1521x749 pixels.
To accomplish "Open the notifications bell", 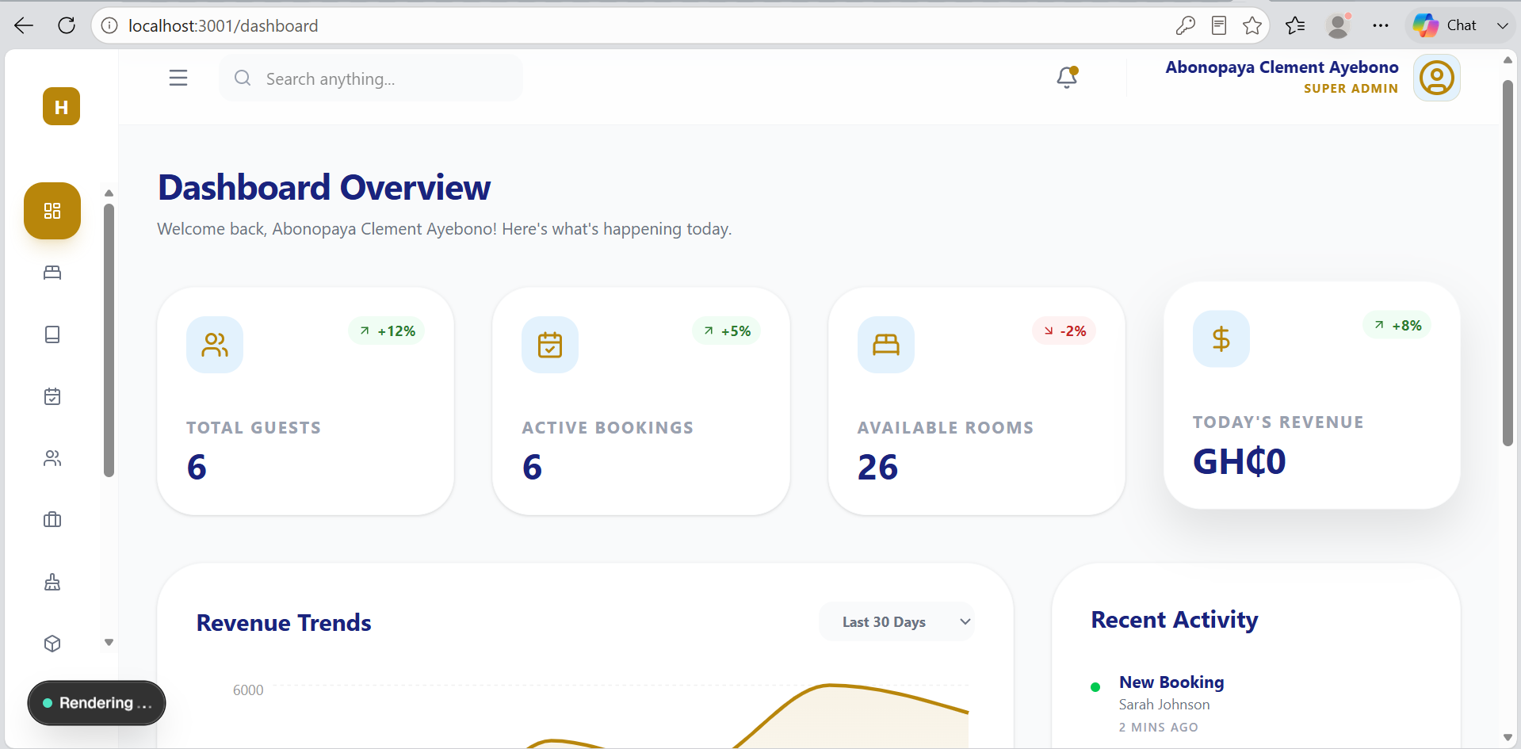I will 1067,77.
